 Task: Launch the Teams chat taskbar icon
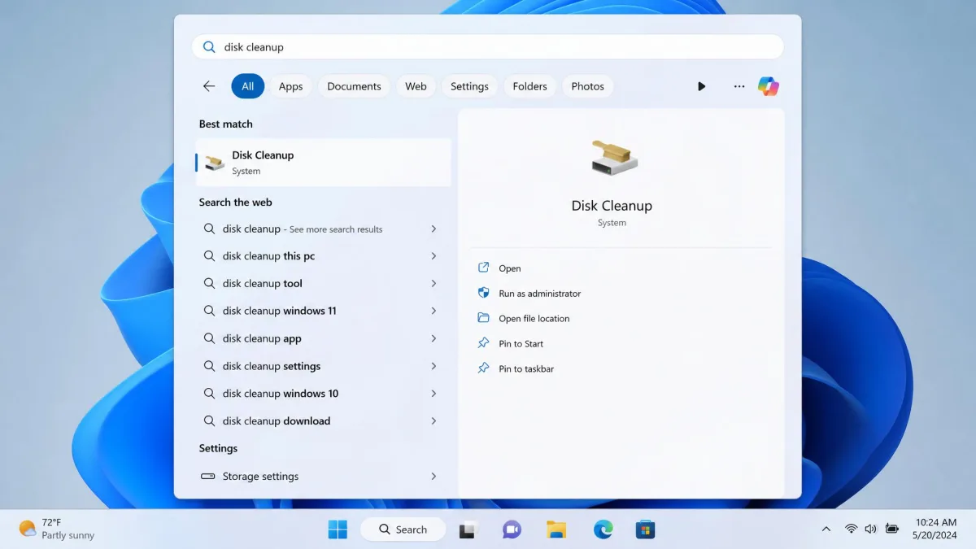(512, 530)
